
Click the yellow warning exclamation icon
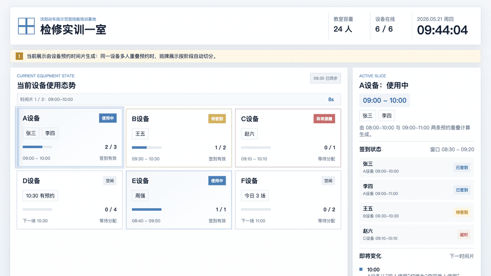(19, 56)
